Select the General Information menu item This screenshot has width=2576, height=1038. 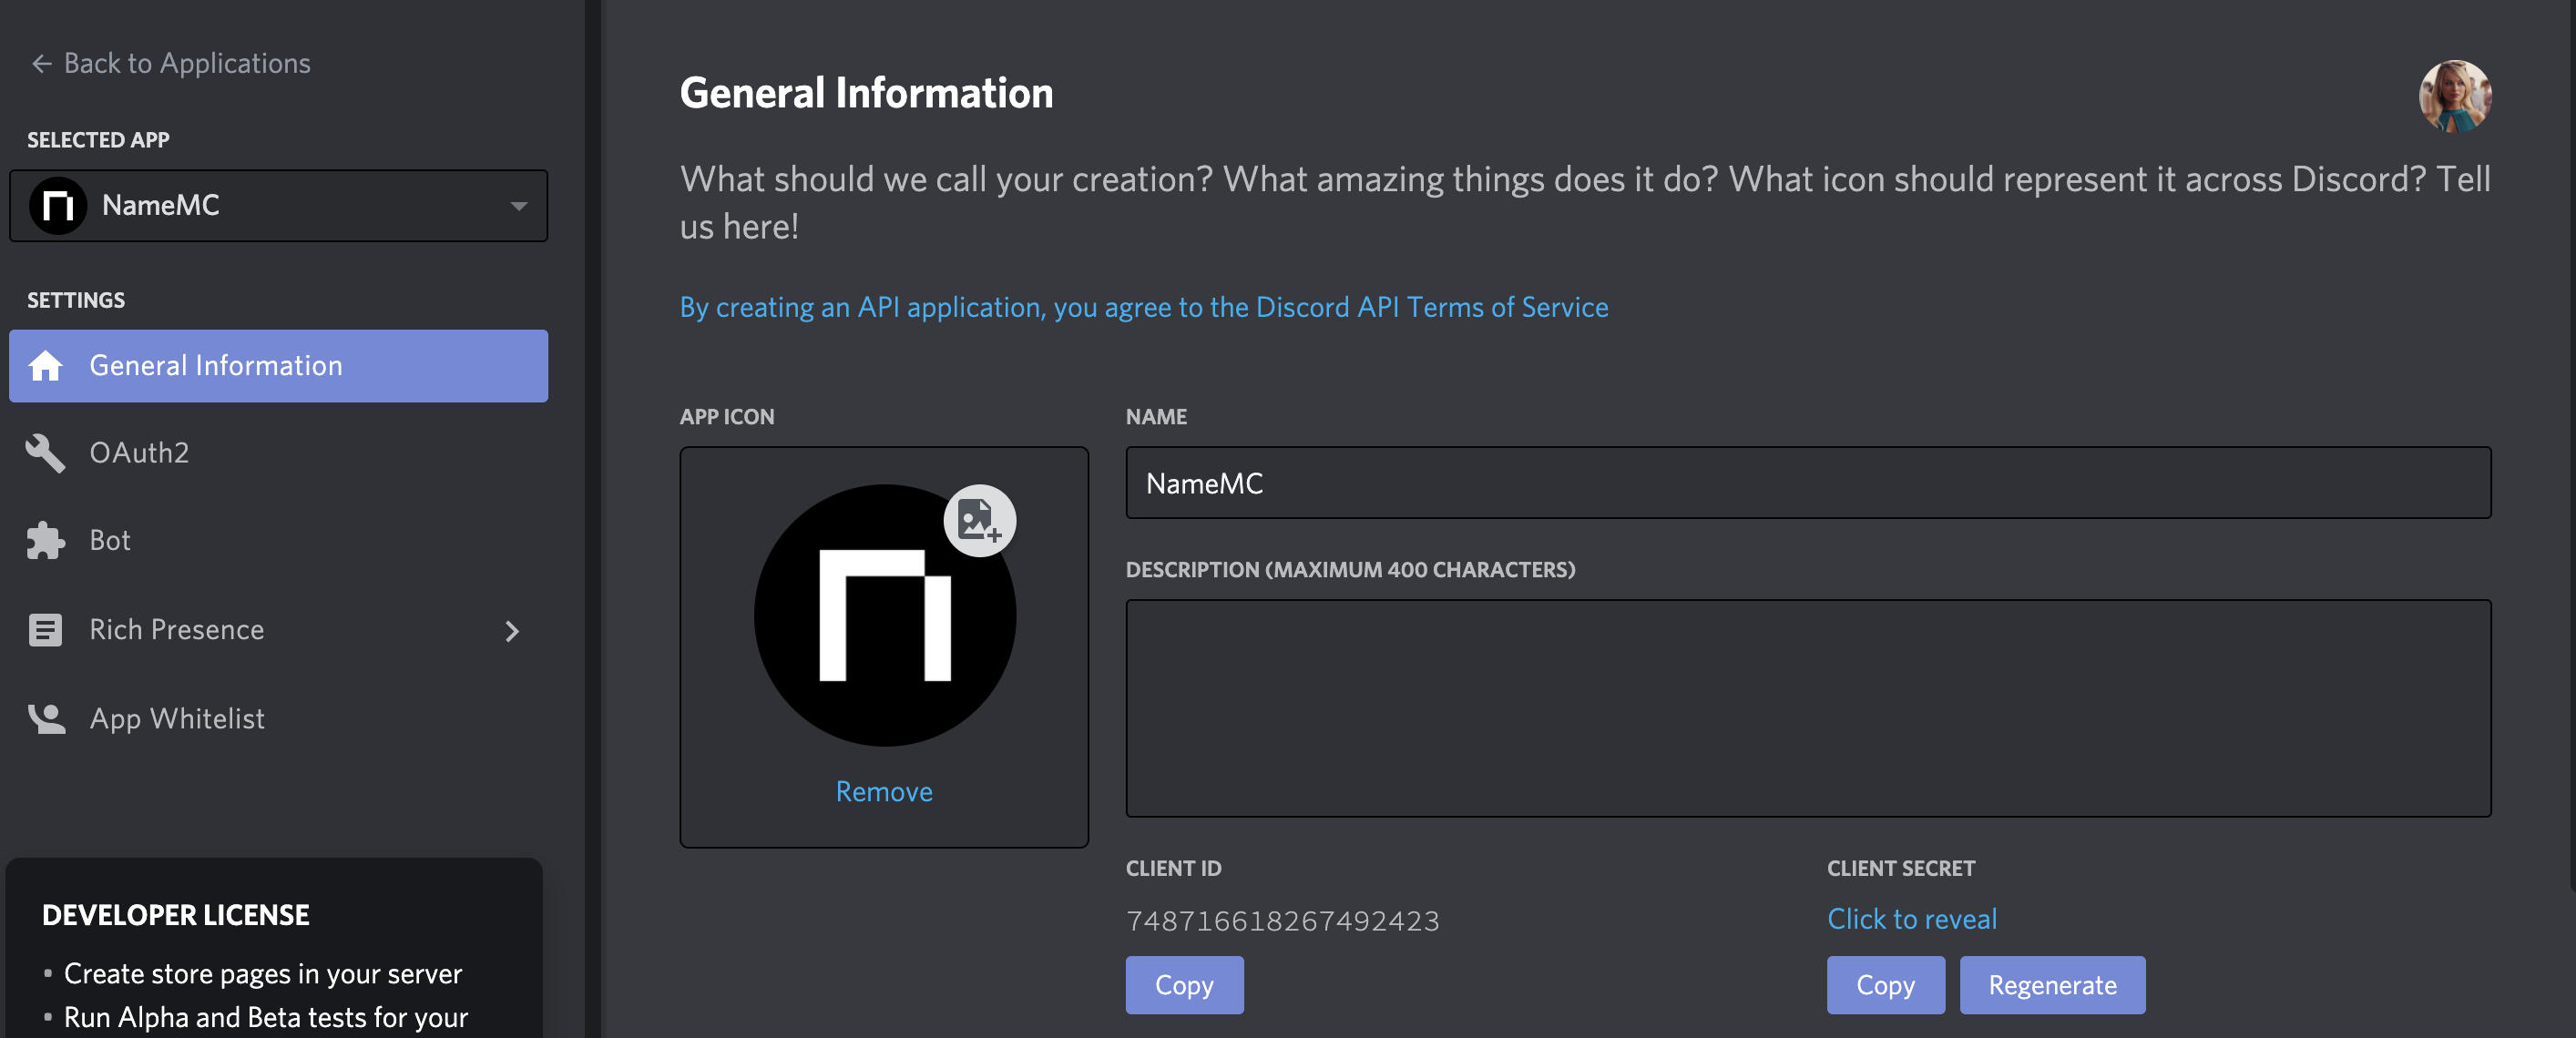[278, 366]
